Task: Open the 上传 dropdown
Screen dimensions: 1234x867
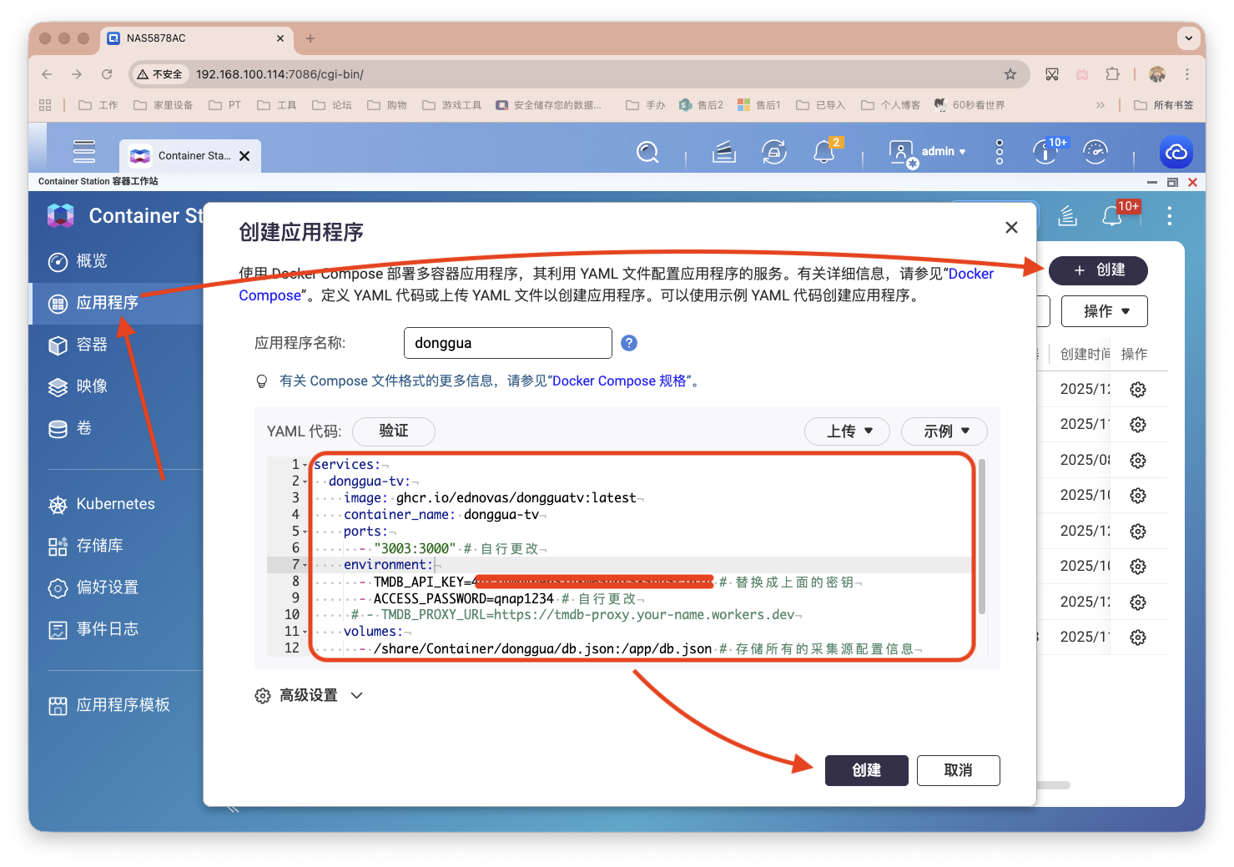Action: [x=847, y=431]
